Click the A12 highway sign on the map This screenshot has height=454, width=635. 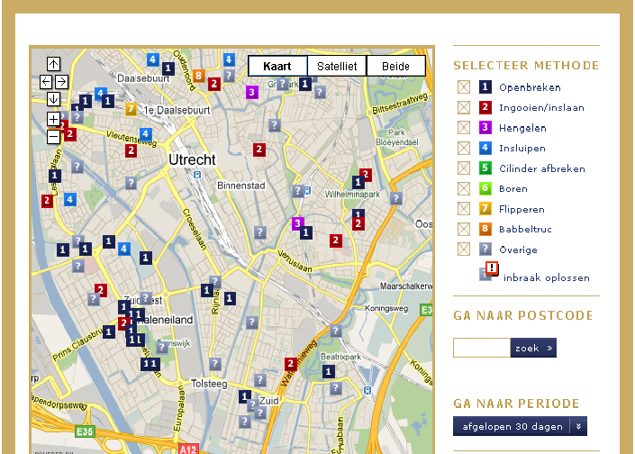[x=188, y=449]
